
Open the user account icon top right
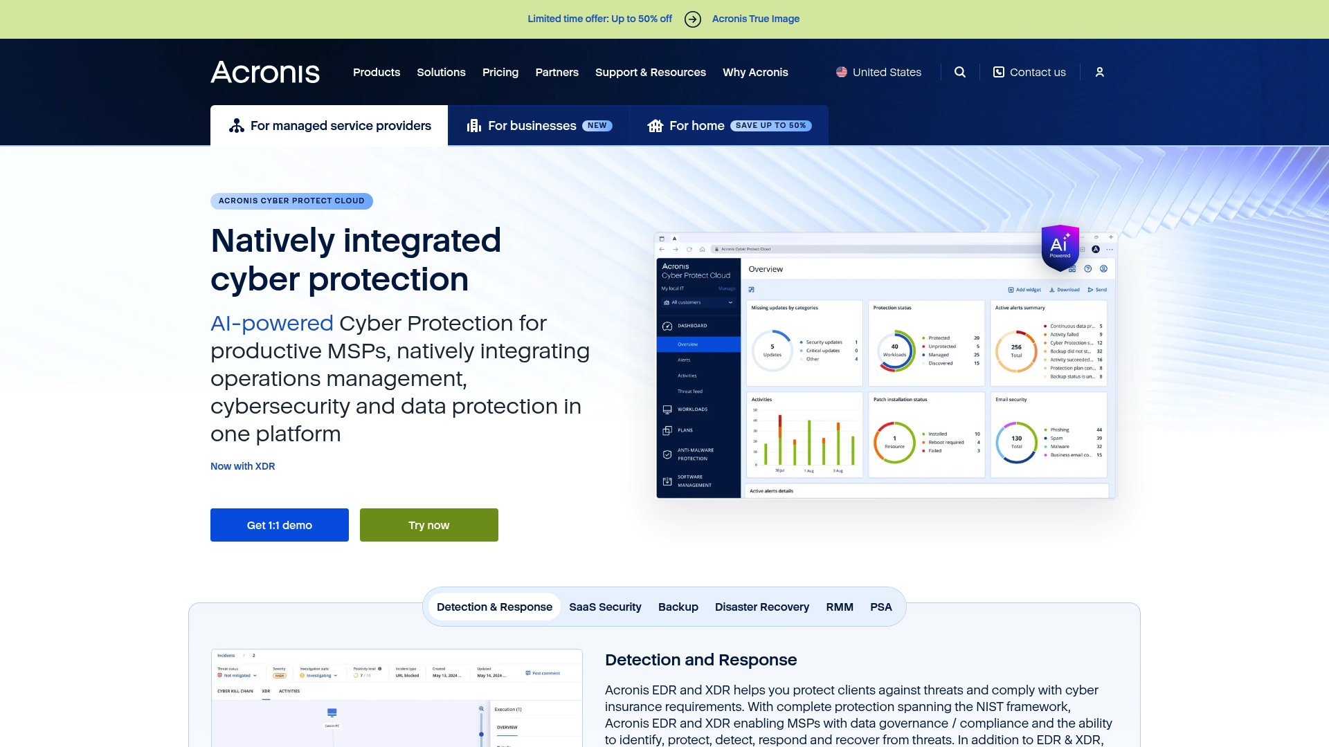tap(1100, 72)
